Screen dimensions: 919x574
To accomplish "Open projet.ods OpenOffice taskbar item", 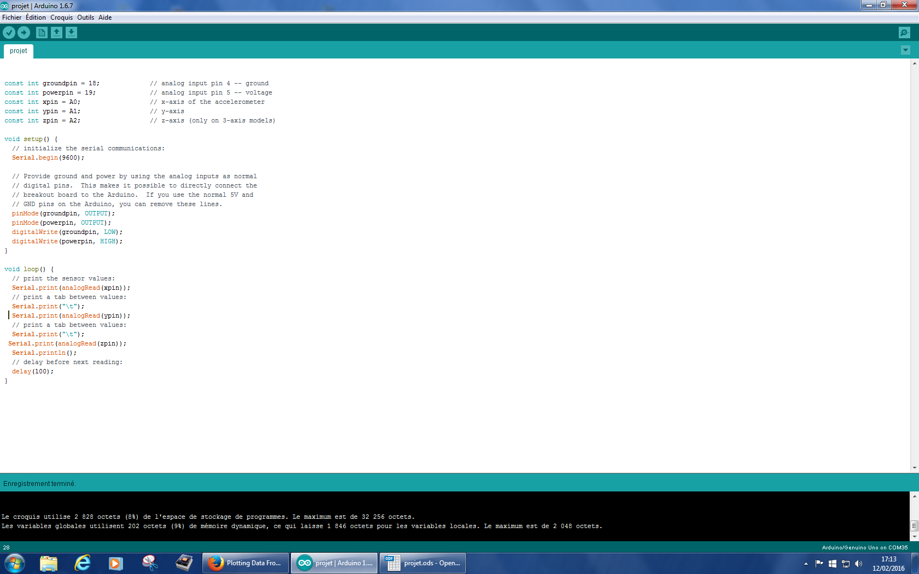I will 423,563.
